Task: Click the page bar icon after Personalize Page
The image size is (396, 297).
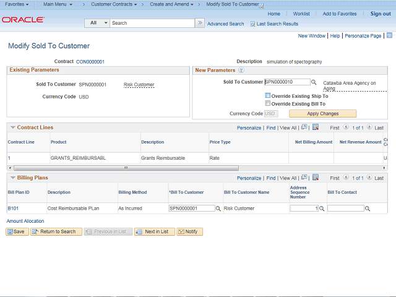Action: (x=389, y=35)
